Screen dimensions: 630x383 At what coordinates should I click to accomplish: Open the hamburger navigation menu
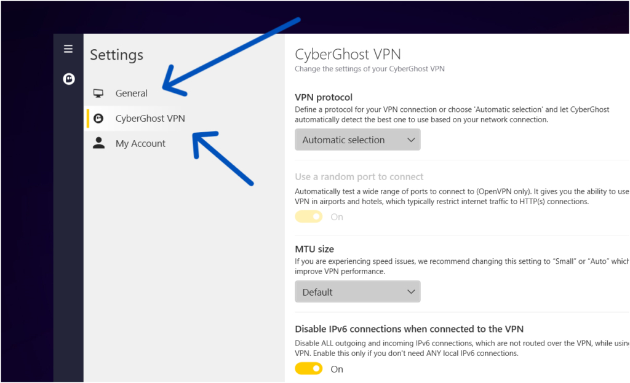[68, 48]
